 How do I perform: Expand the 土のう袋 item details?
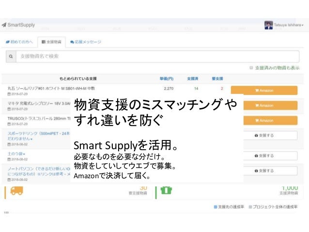[16, 154]
